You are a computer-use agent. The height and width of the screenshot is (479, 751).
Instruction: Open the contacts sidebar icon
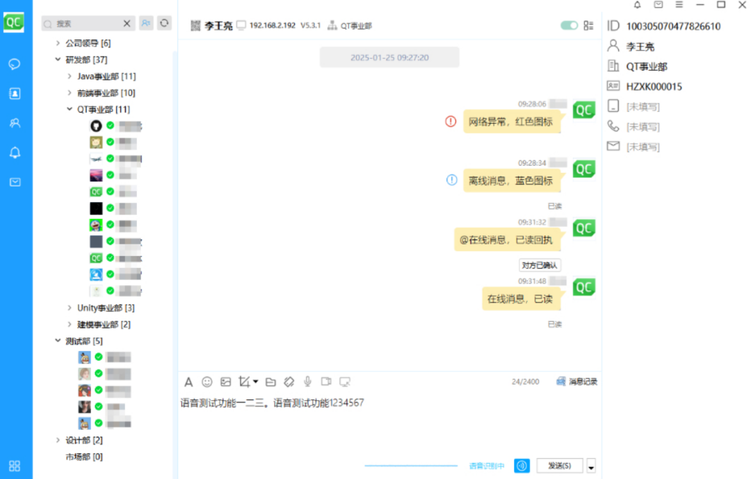(15, 93)
